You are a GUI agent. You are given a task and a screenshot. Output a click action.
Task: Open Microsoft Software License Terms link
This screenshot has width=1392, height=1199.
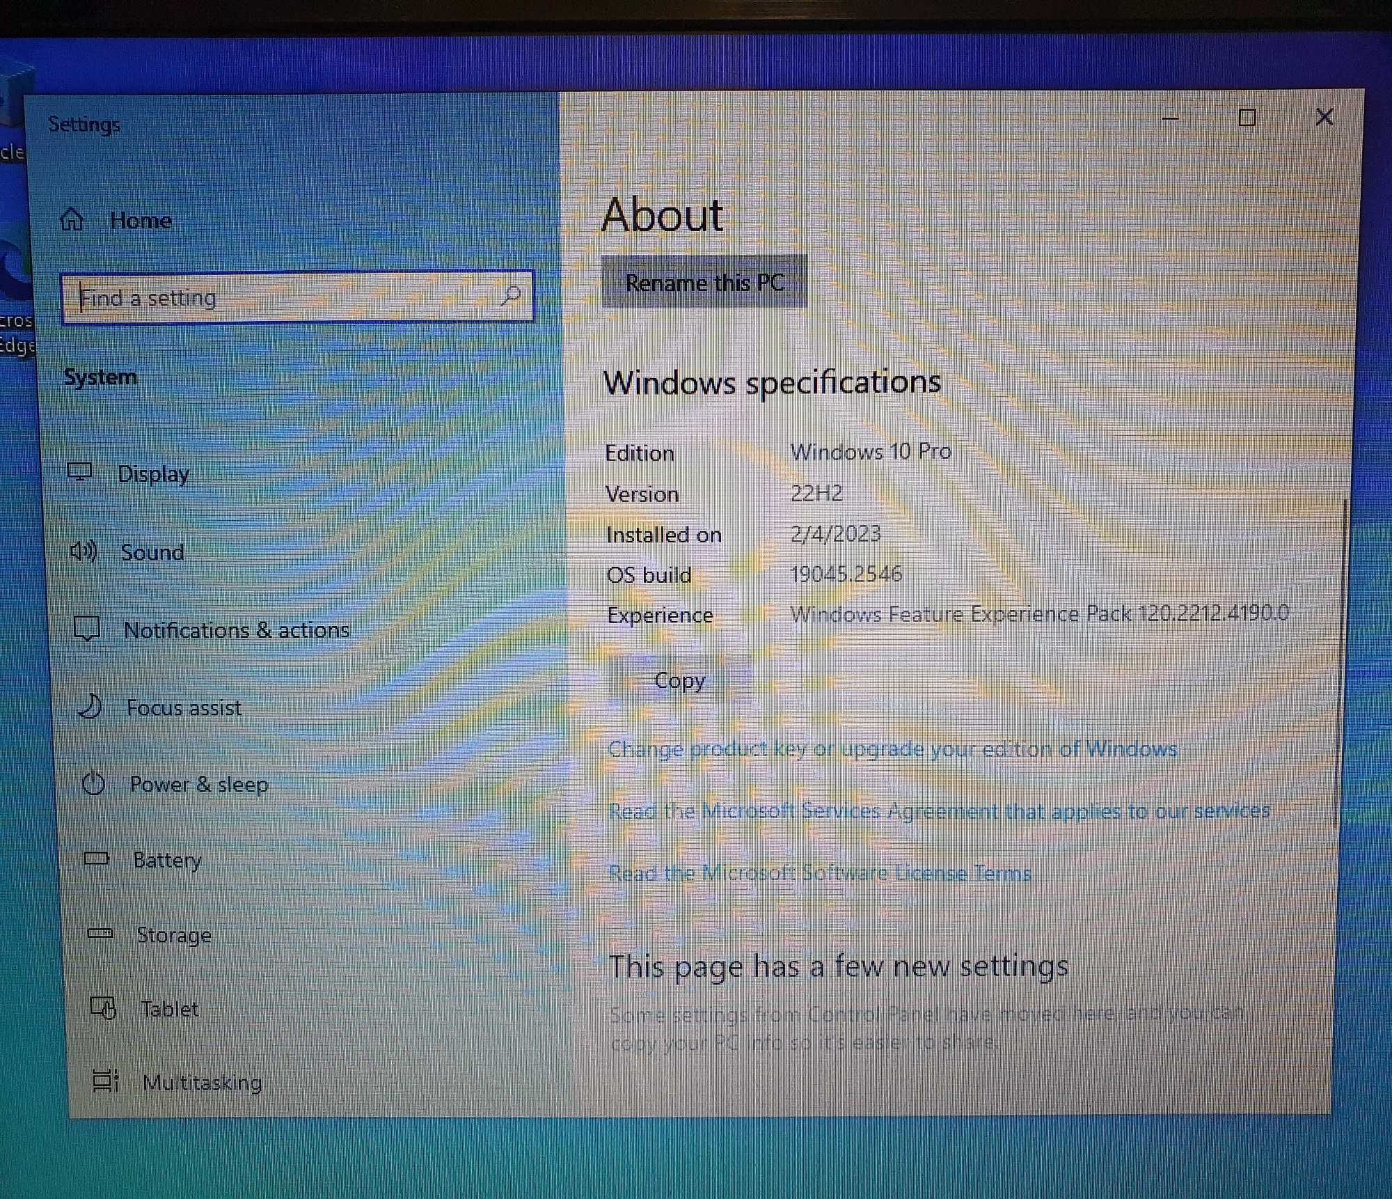click(820, 872)
